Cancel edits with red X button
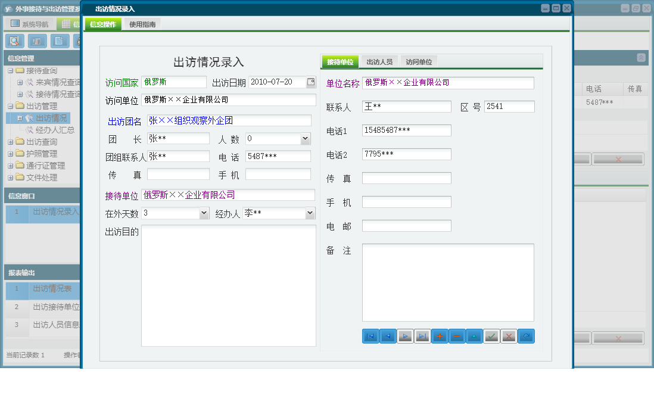654x408 pixels. point(509,337)
